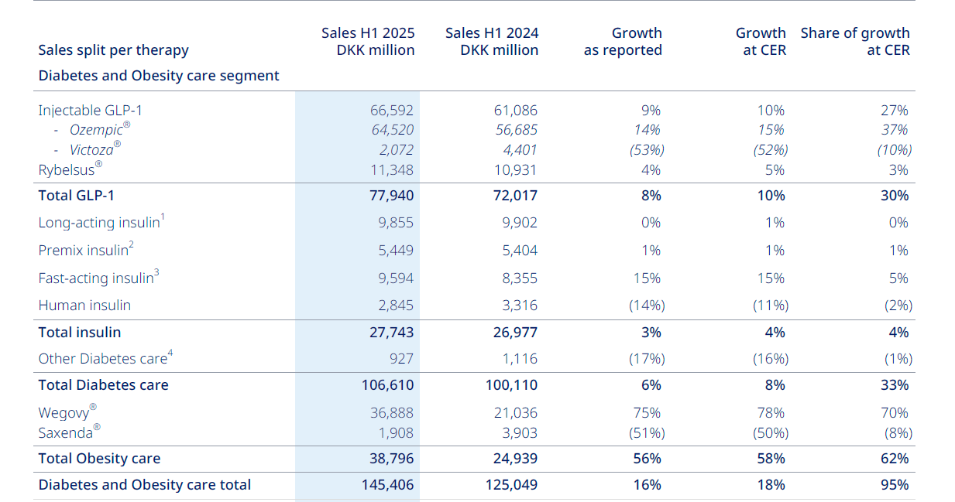Click the 'Human insulin' row label
This screenshot has width=955, height=502.
[84, 306]
